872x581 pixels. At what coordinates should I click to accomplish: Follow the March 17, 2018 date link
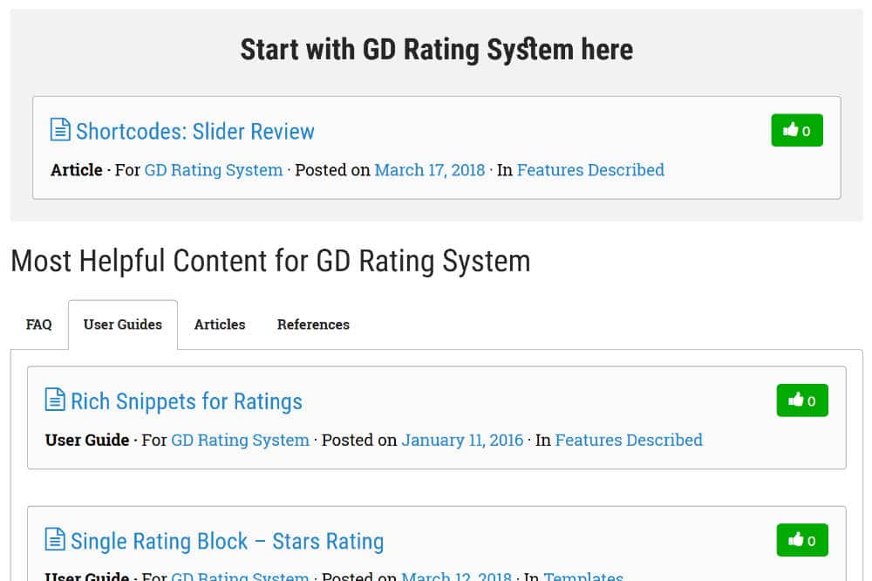[x=430, y=170]
